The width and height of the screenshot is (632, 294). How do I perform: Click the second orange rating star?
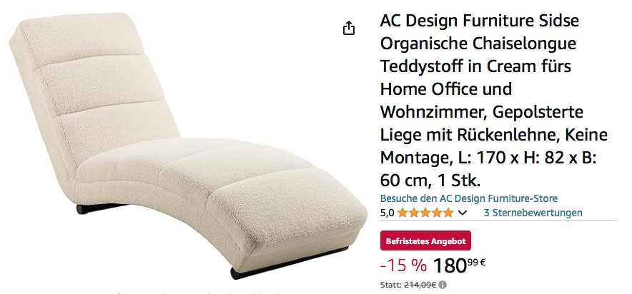tap(413, 213)
